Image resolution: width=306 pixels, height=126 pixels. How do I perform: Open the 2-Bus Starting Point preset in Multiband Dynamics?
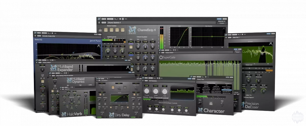click(x=95, y=75)
